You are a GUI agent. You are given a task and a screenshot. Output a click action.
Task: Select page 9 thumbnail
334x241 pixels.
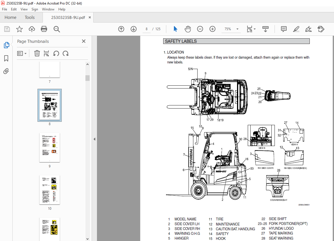[50, 148]
